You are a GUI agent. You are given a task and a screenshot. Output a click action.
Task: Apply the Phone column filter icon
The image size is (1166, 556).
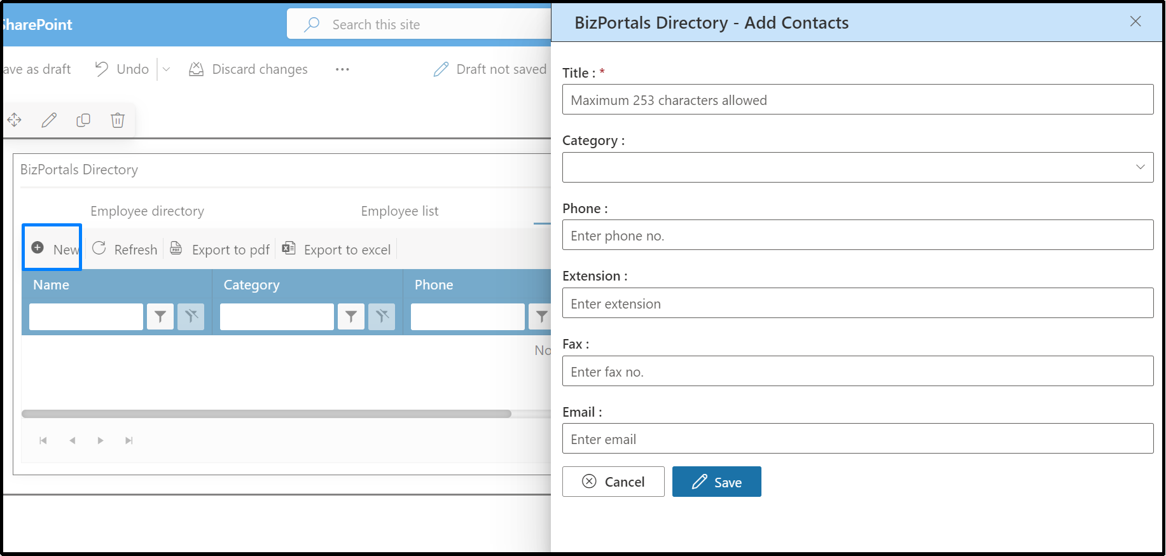point(541,316)
